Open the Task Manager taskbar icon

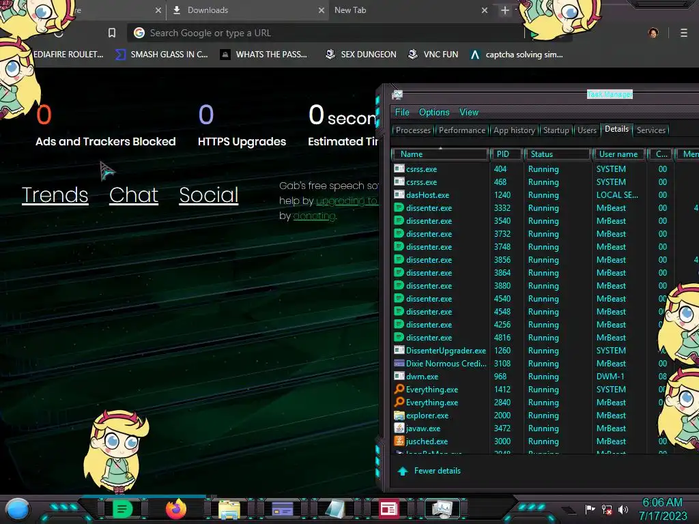[x=442, y=508]
